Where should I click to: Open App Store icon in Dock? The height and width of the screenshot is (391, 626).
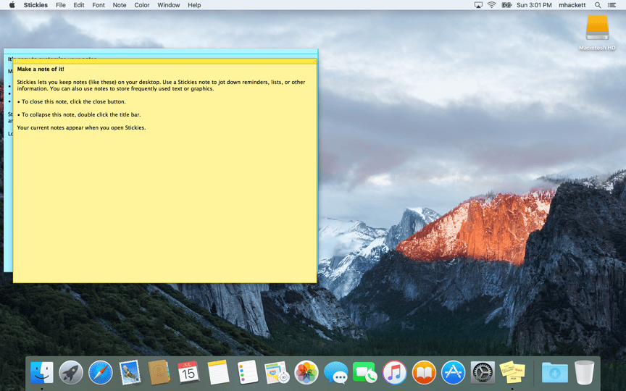pyautogui.click(x=453, y=372)
